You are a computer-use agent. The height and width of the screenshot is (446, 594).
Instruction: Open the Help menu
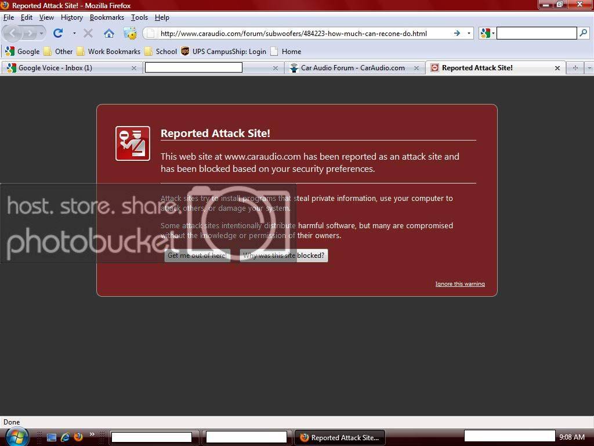[x=162, y=17]
